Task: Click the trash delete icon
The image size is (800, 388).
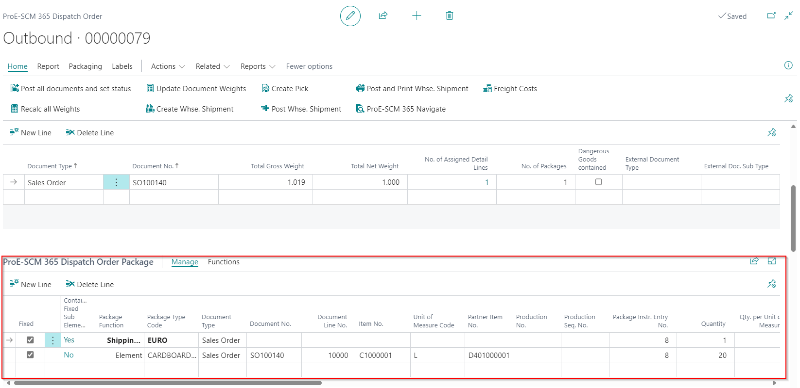Action: [450, 16]
